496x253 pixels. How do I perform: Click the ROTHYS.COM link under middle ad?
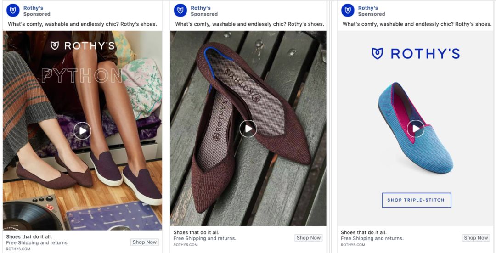[x=186, y=245]
